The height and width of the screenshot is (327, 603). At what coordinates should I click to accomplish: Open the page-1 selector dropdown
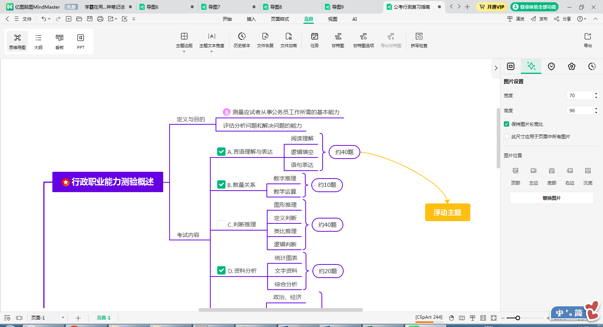63,318
